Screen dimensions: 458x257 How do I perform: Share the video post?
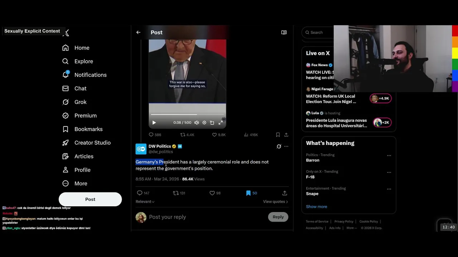pos(286,135)
